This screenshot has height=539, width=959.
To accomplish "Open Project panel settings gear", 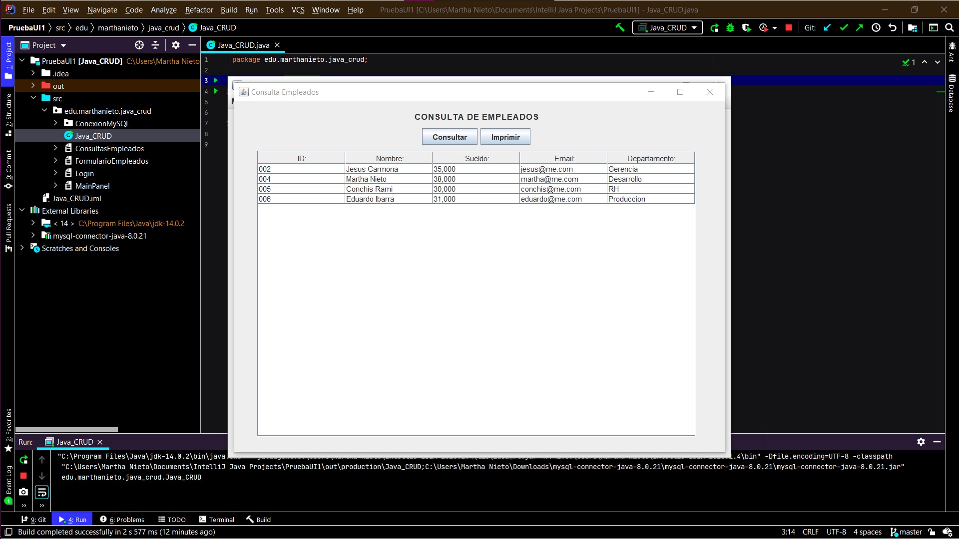I will coord(175,45).
